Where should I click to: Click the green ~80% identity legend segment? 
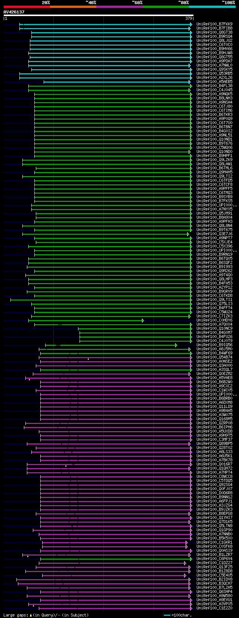pyautogui.click(x=166, y=6)
